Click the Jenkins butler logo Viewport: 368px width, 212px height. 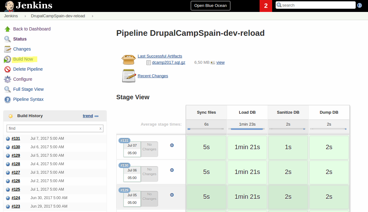[9, 6]
